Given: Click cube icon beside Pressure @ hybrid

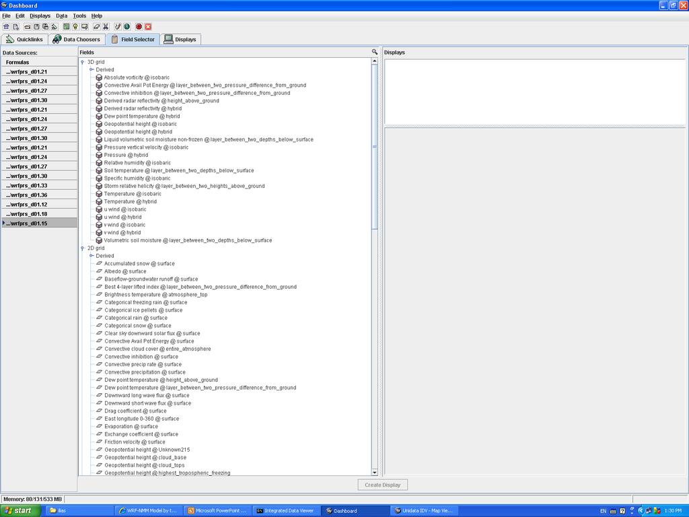Looking at the screenshot, I should pos(99,156).
